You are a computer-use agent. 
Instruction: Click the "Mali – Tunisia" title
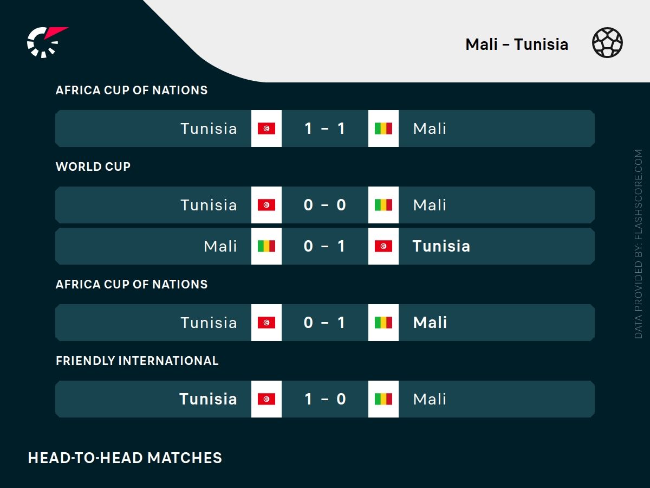click(x=516, y=44)
